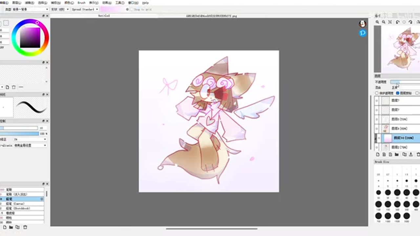Image resolution: width=420 pixels, height=236 pixels.
Task: Hide layer 2 at the bottom
Action: (x=377, y=147)
